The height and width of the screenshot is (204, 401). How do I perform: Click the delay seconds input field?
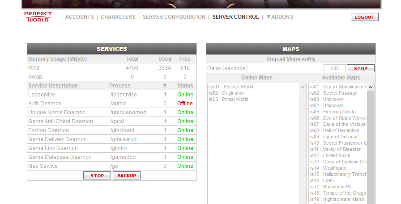point(334,68)
